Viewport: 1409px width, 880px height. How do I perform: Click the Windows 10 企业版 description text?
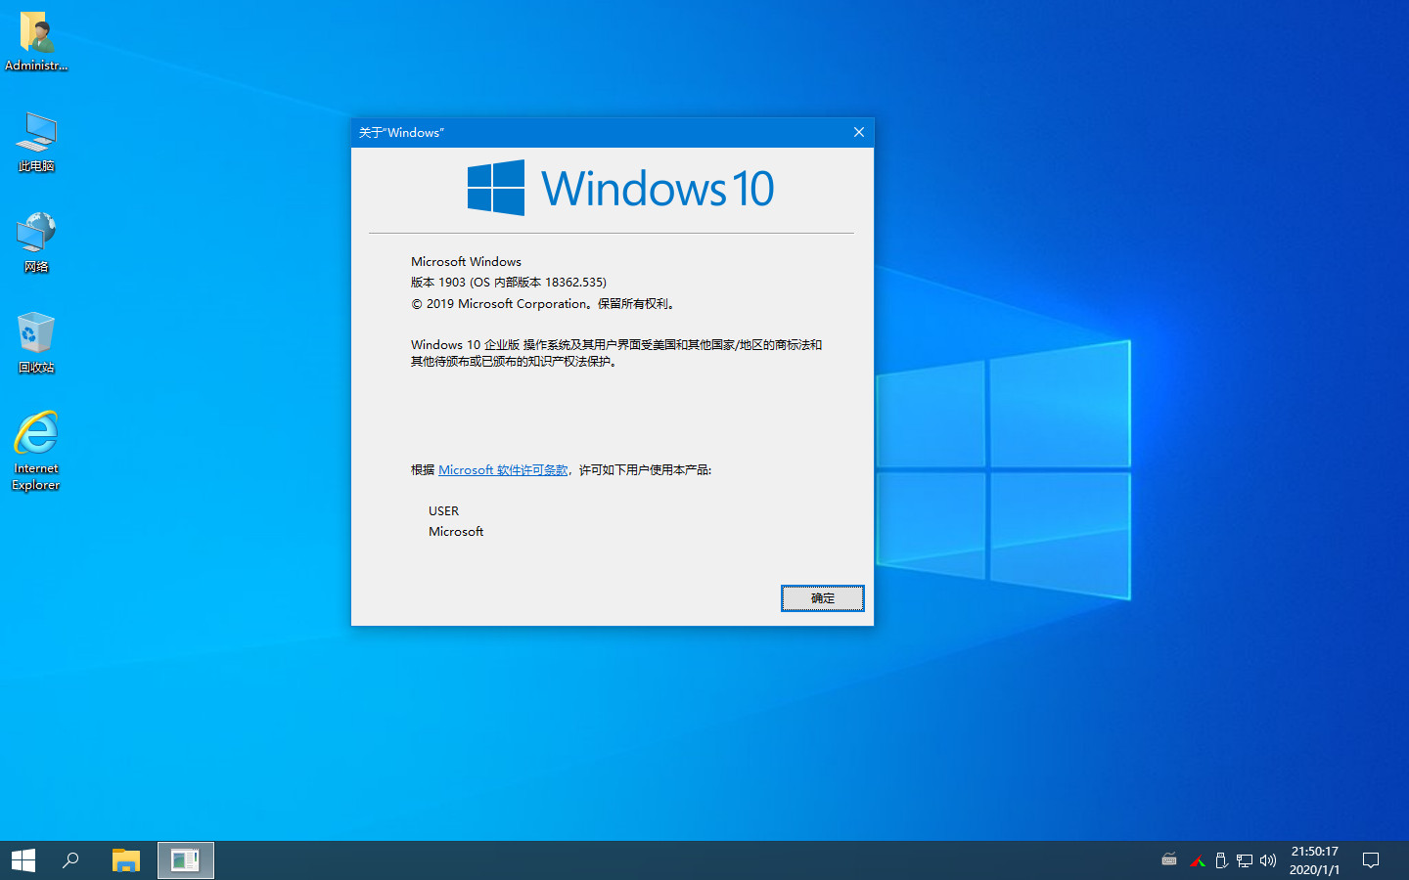pos(616,353)
